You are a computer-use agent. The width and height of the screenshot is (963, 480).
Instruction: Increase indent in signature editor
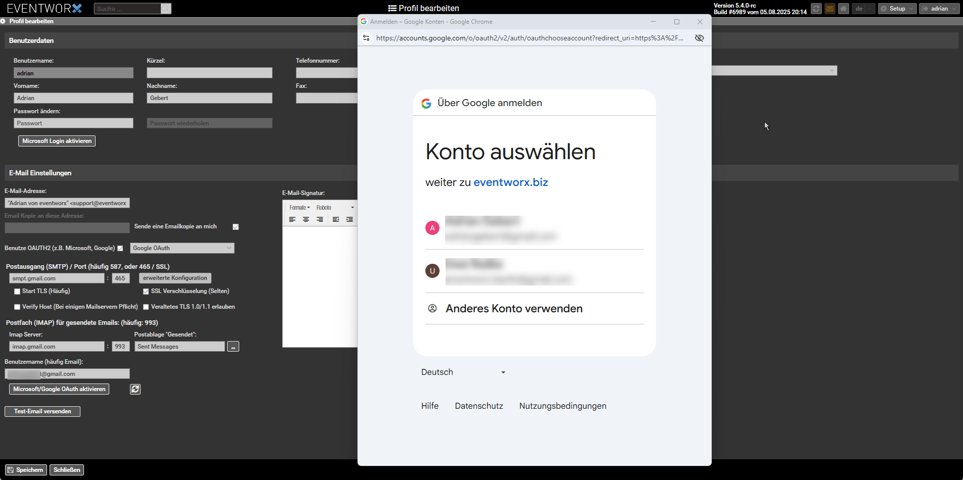click(349, 219)
